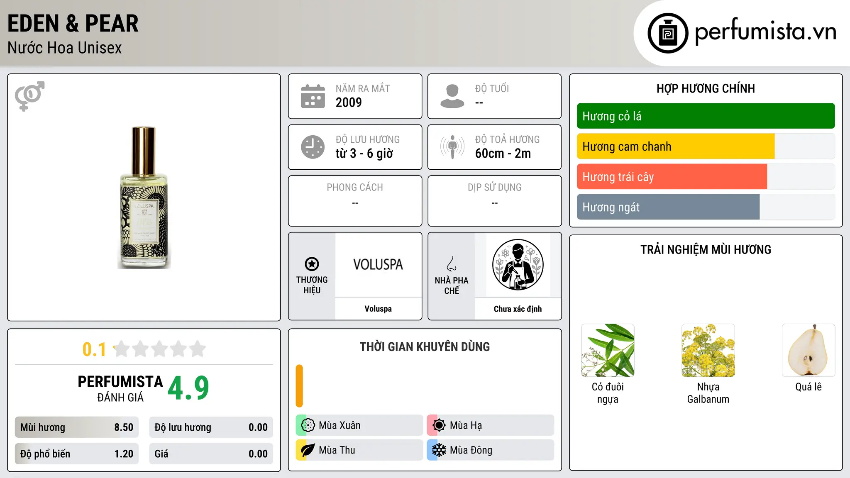Viewport: 850px width, 478px height.
Task: Click the snowflake icon for Mùa Đông
Action: click(439, 450)
